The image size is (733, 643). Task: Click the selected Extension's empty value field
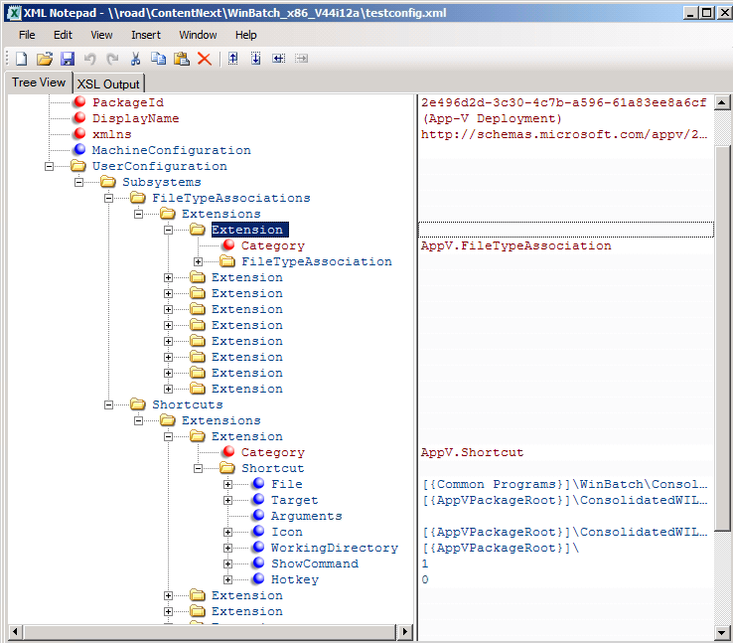click(x=566, y=230)
